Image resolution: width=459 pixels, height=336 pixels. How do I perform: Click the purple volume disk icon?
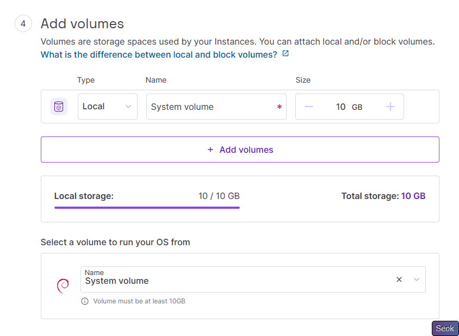point(59,107)
